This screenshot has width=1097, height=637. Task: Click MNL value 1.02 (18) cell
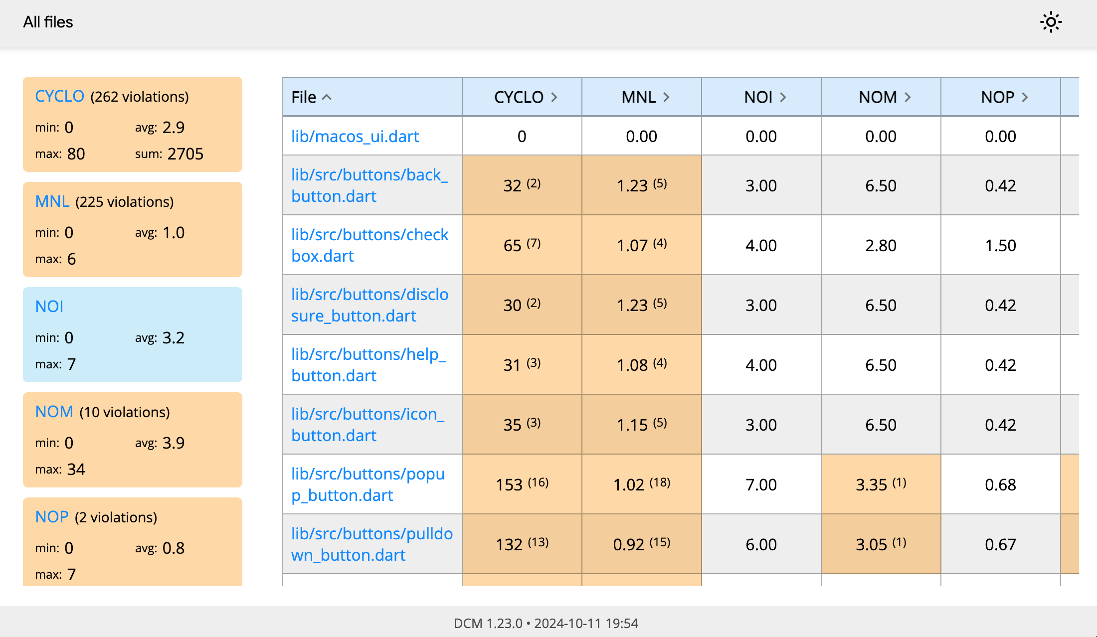point(642,484)
